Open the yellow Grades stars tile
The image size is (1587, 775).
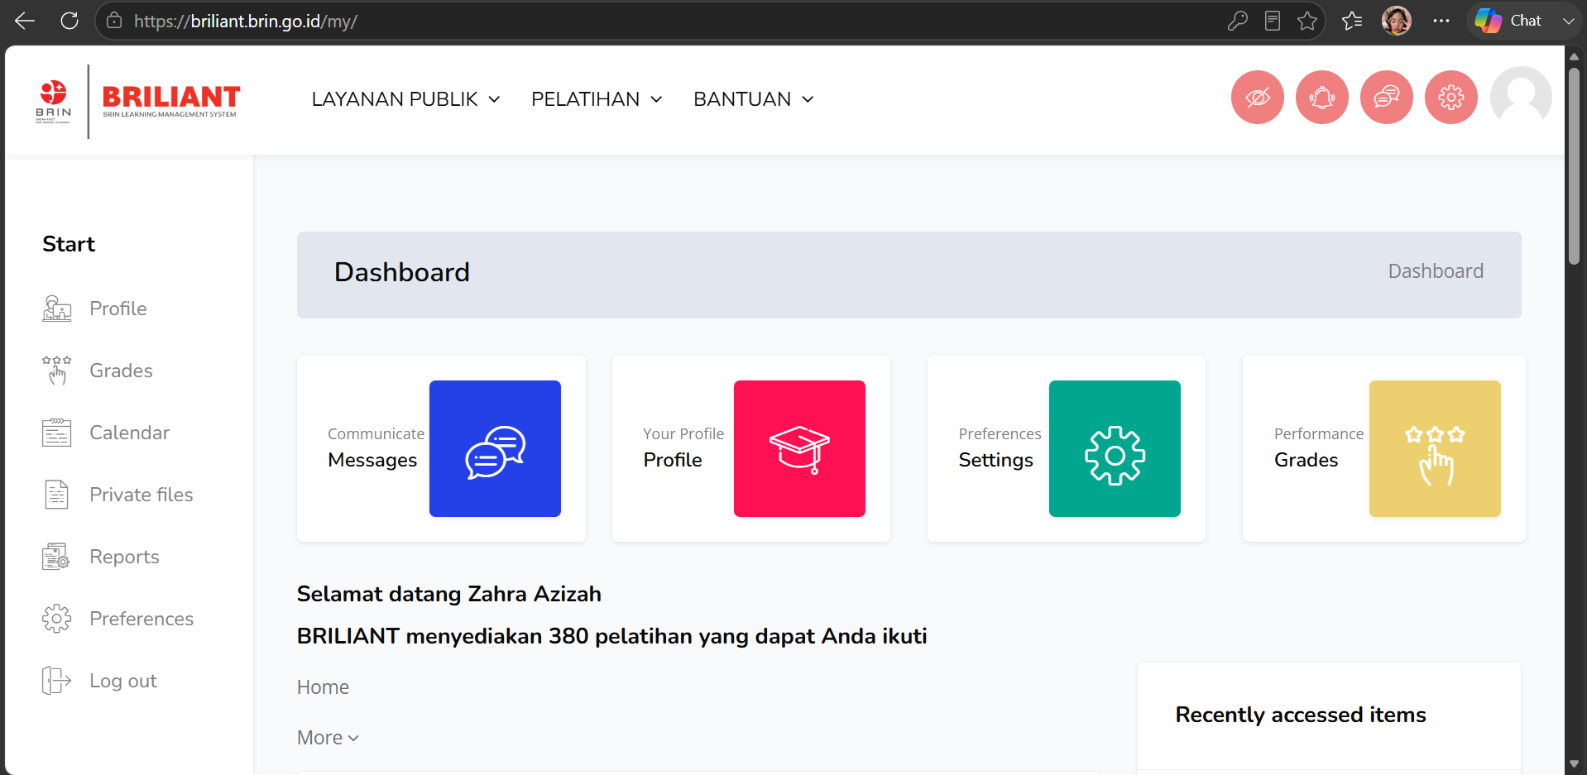click(1435, 448)
